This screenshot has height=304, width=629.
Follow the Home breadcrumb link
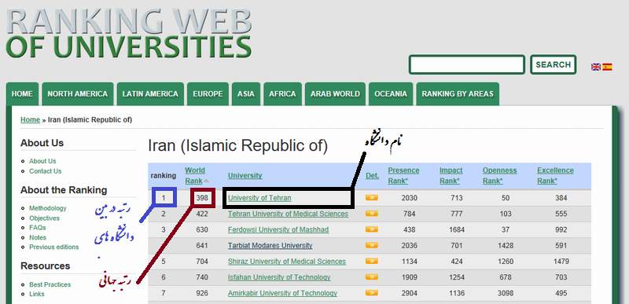[x=31, y=119]
